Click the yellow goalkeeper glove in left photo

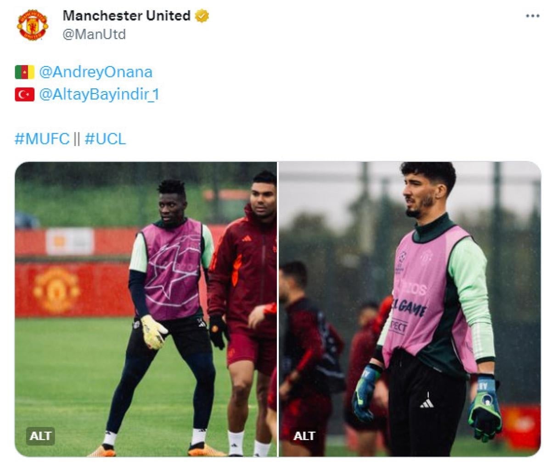[x=153, y=332]
